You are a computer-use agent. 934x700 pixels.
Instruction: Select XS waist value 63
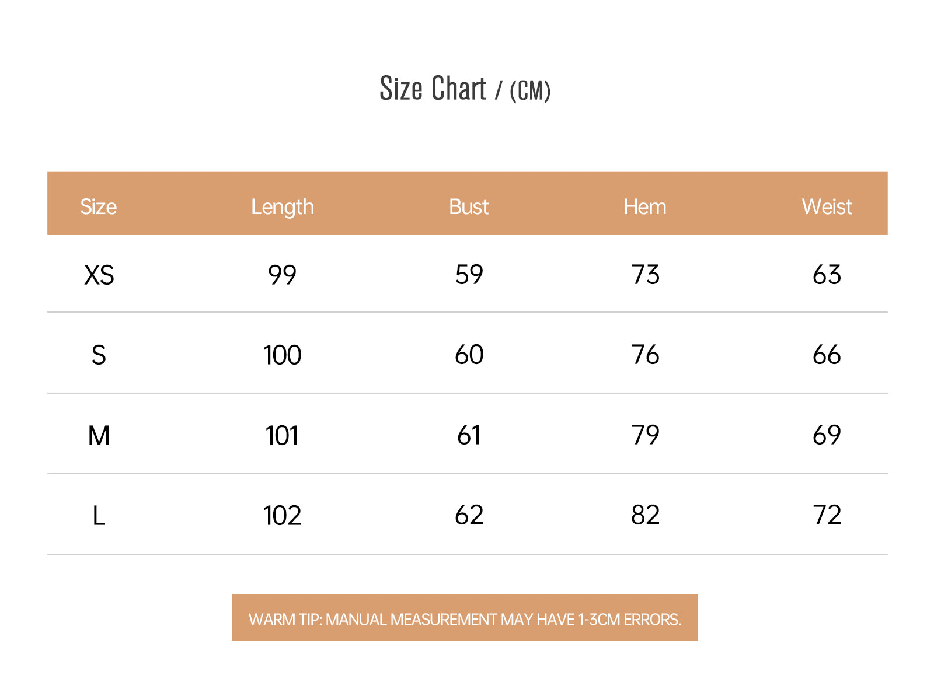point(827,275)
